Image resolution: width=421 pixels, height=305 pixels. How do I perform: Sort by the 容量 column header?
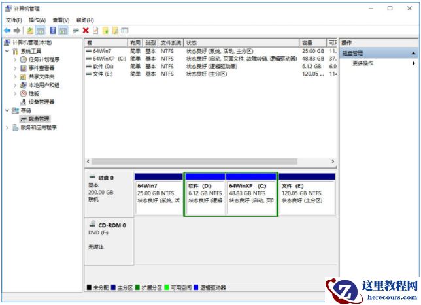click(312, 43)
